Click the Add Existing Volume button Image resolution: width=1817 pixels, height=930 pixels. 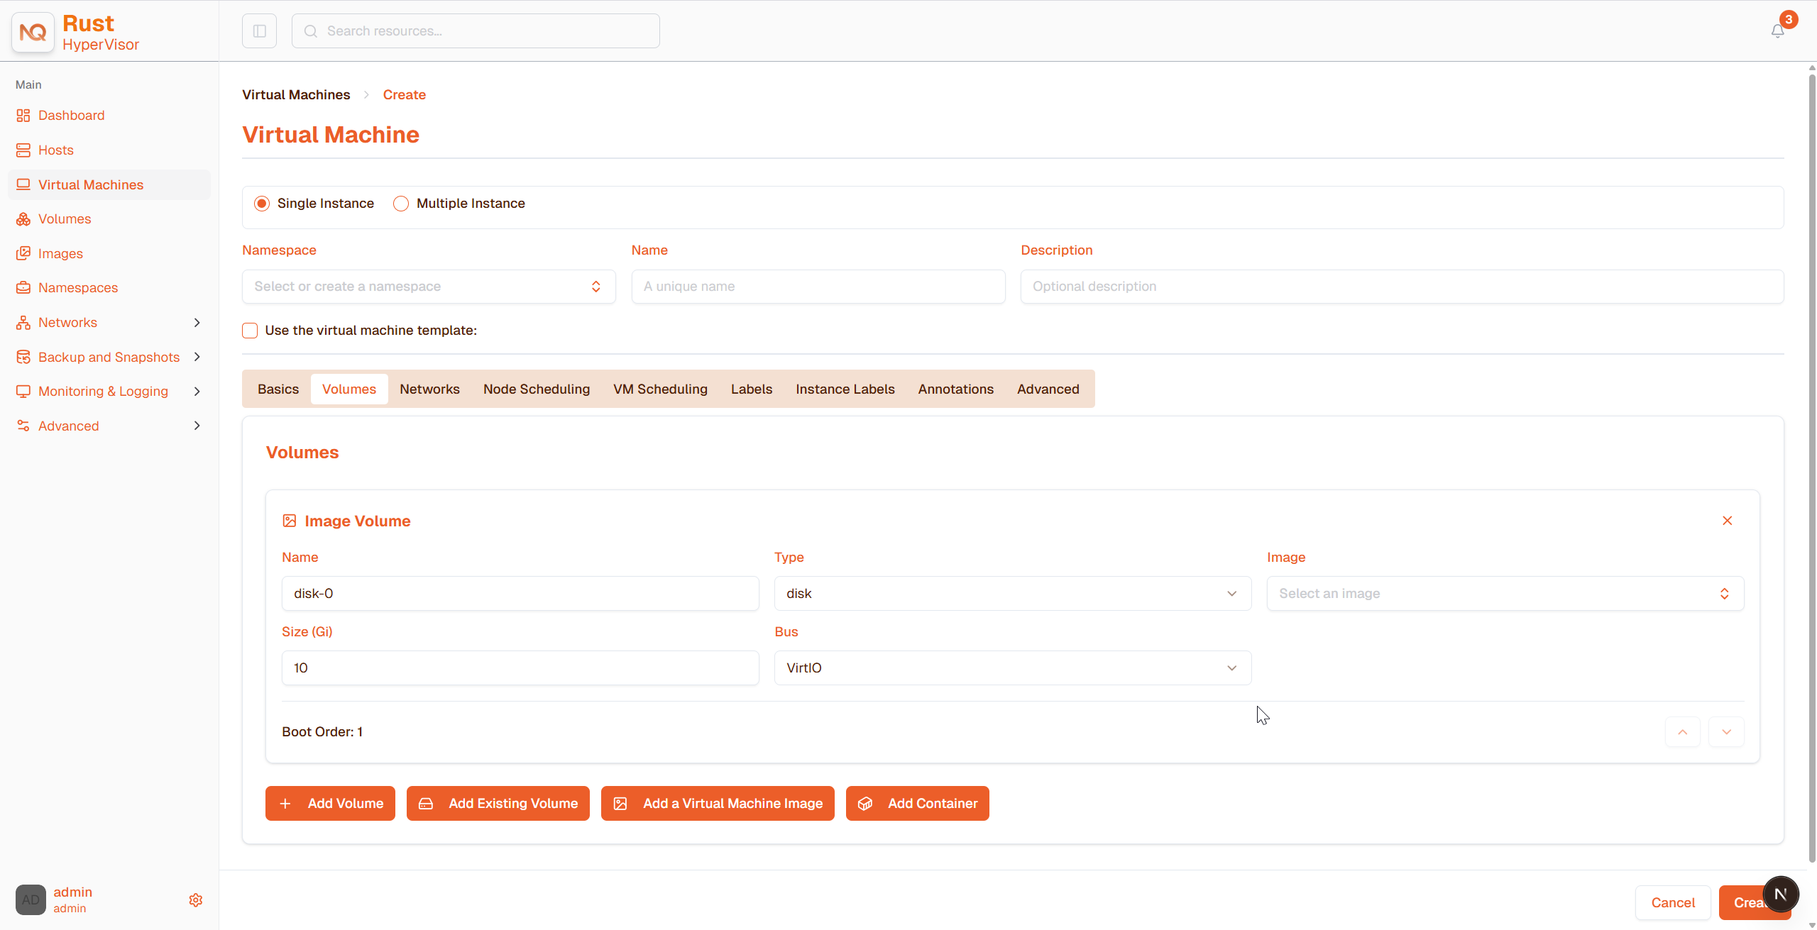498,804
